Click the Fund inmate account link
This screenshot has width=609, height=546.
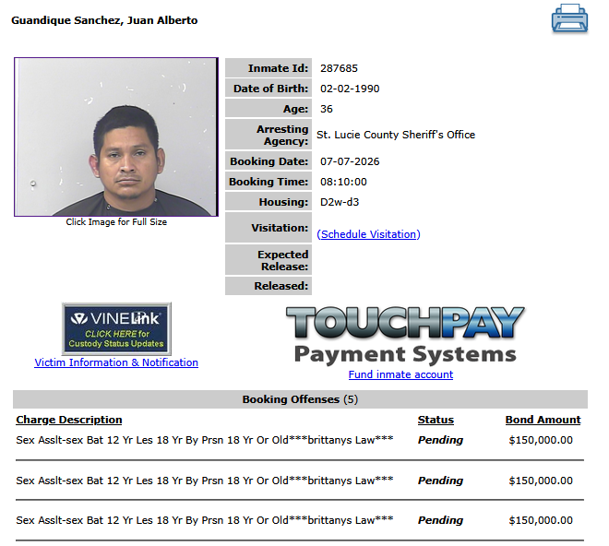coord(400,374)
